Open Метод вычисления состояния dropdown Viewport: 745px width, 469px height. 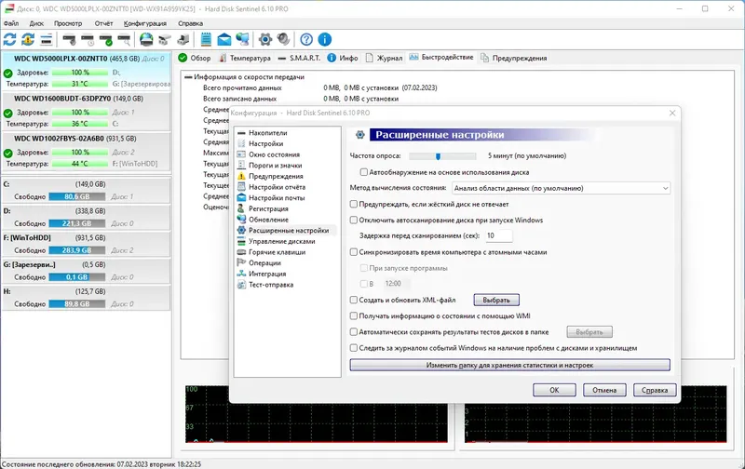(561, 188)
